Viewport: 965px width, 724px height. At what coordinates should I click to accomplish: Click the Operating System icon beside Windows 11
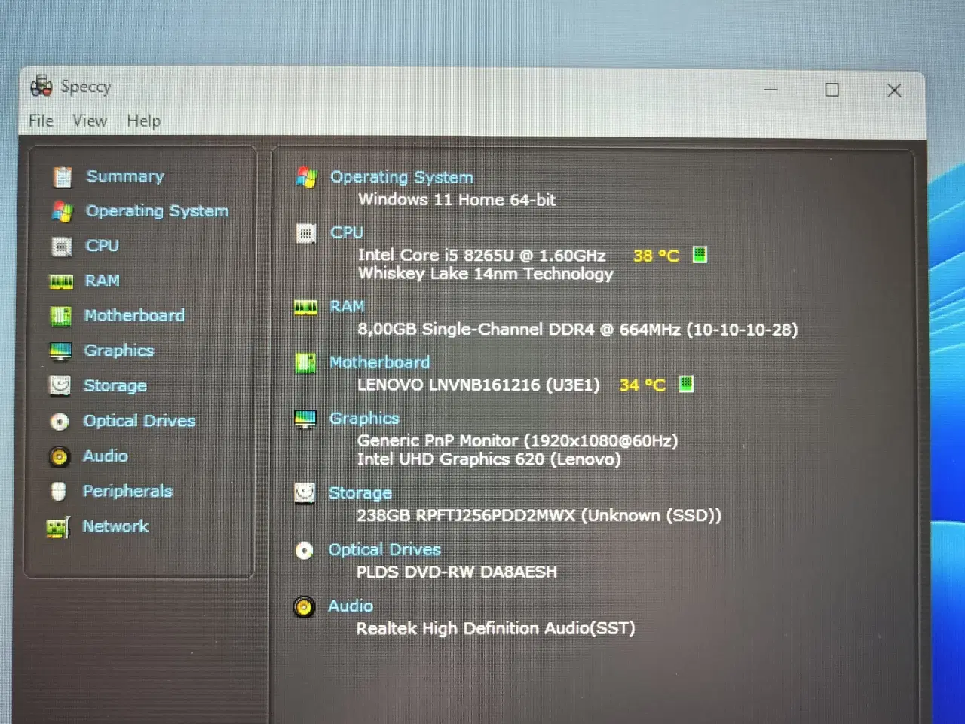[306, 176]
